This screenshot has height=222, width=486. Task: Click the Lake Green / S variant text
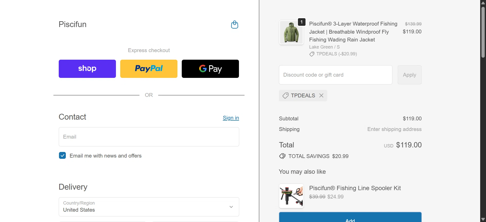tap(325, 47)
